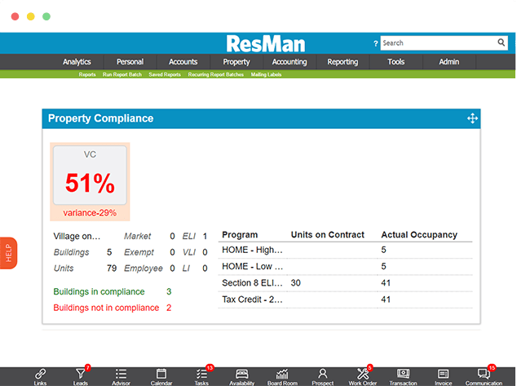Open the Analytics menu
The height and width of the screenshot is (386, 517).
[x=77, y=62]
